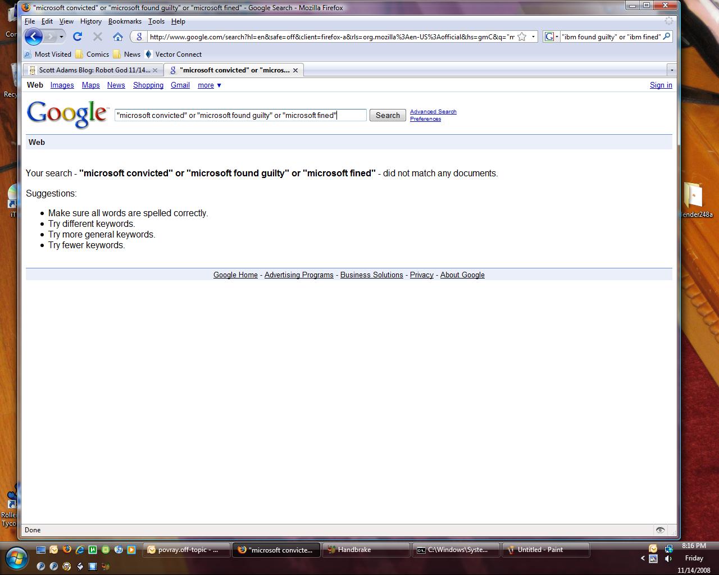Open the File menu
The width and height of the screenshot is (719, 575).
tap(30, 21)
